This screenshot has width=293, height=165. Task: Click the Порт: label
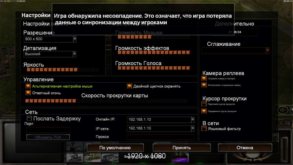pos(29,124)
